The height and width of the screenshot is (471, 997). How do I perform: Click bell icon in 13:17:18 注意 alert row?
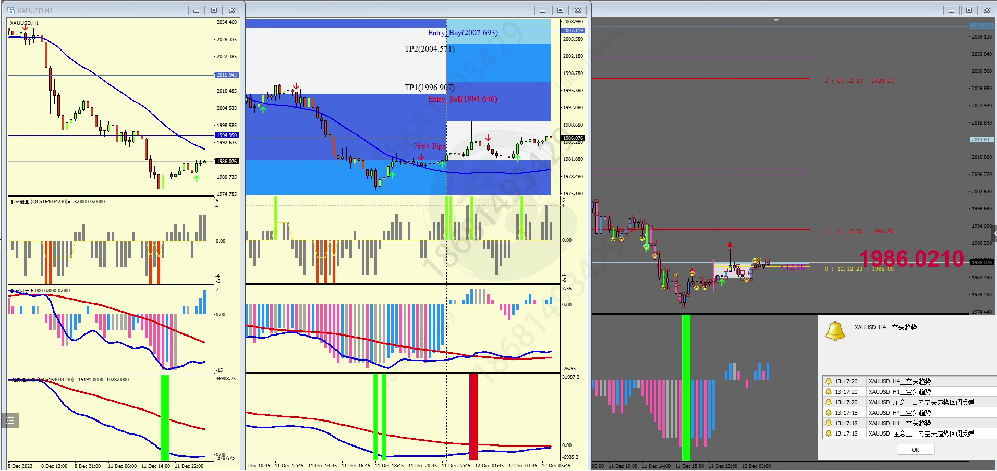[x=829, y=433]
